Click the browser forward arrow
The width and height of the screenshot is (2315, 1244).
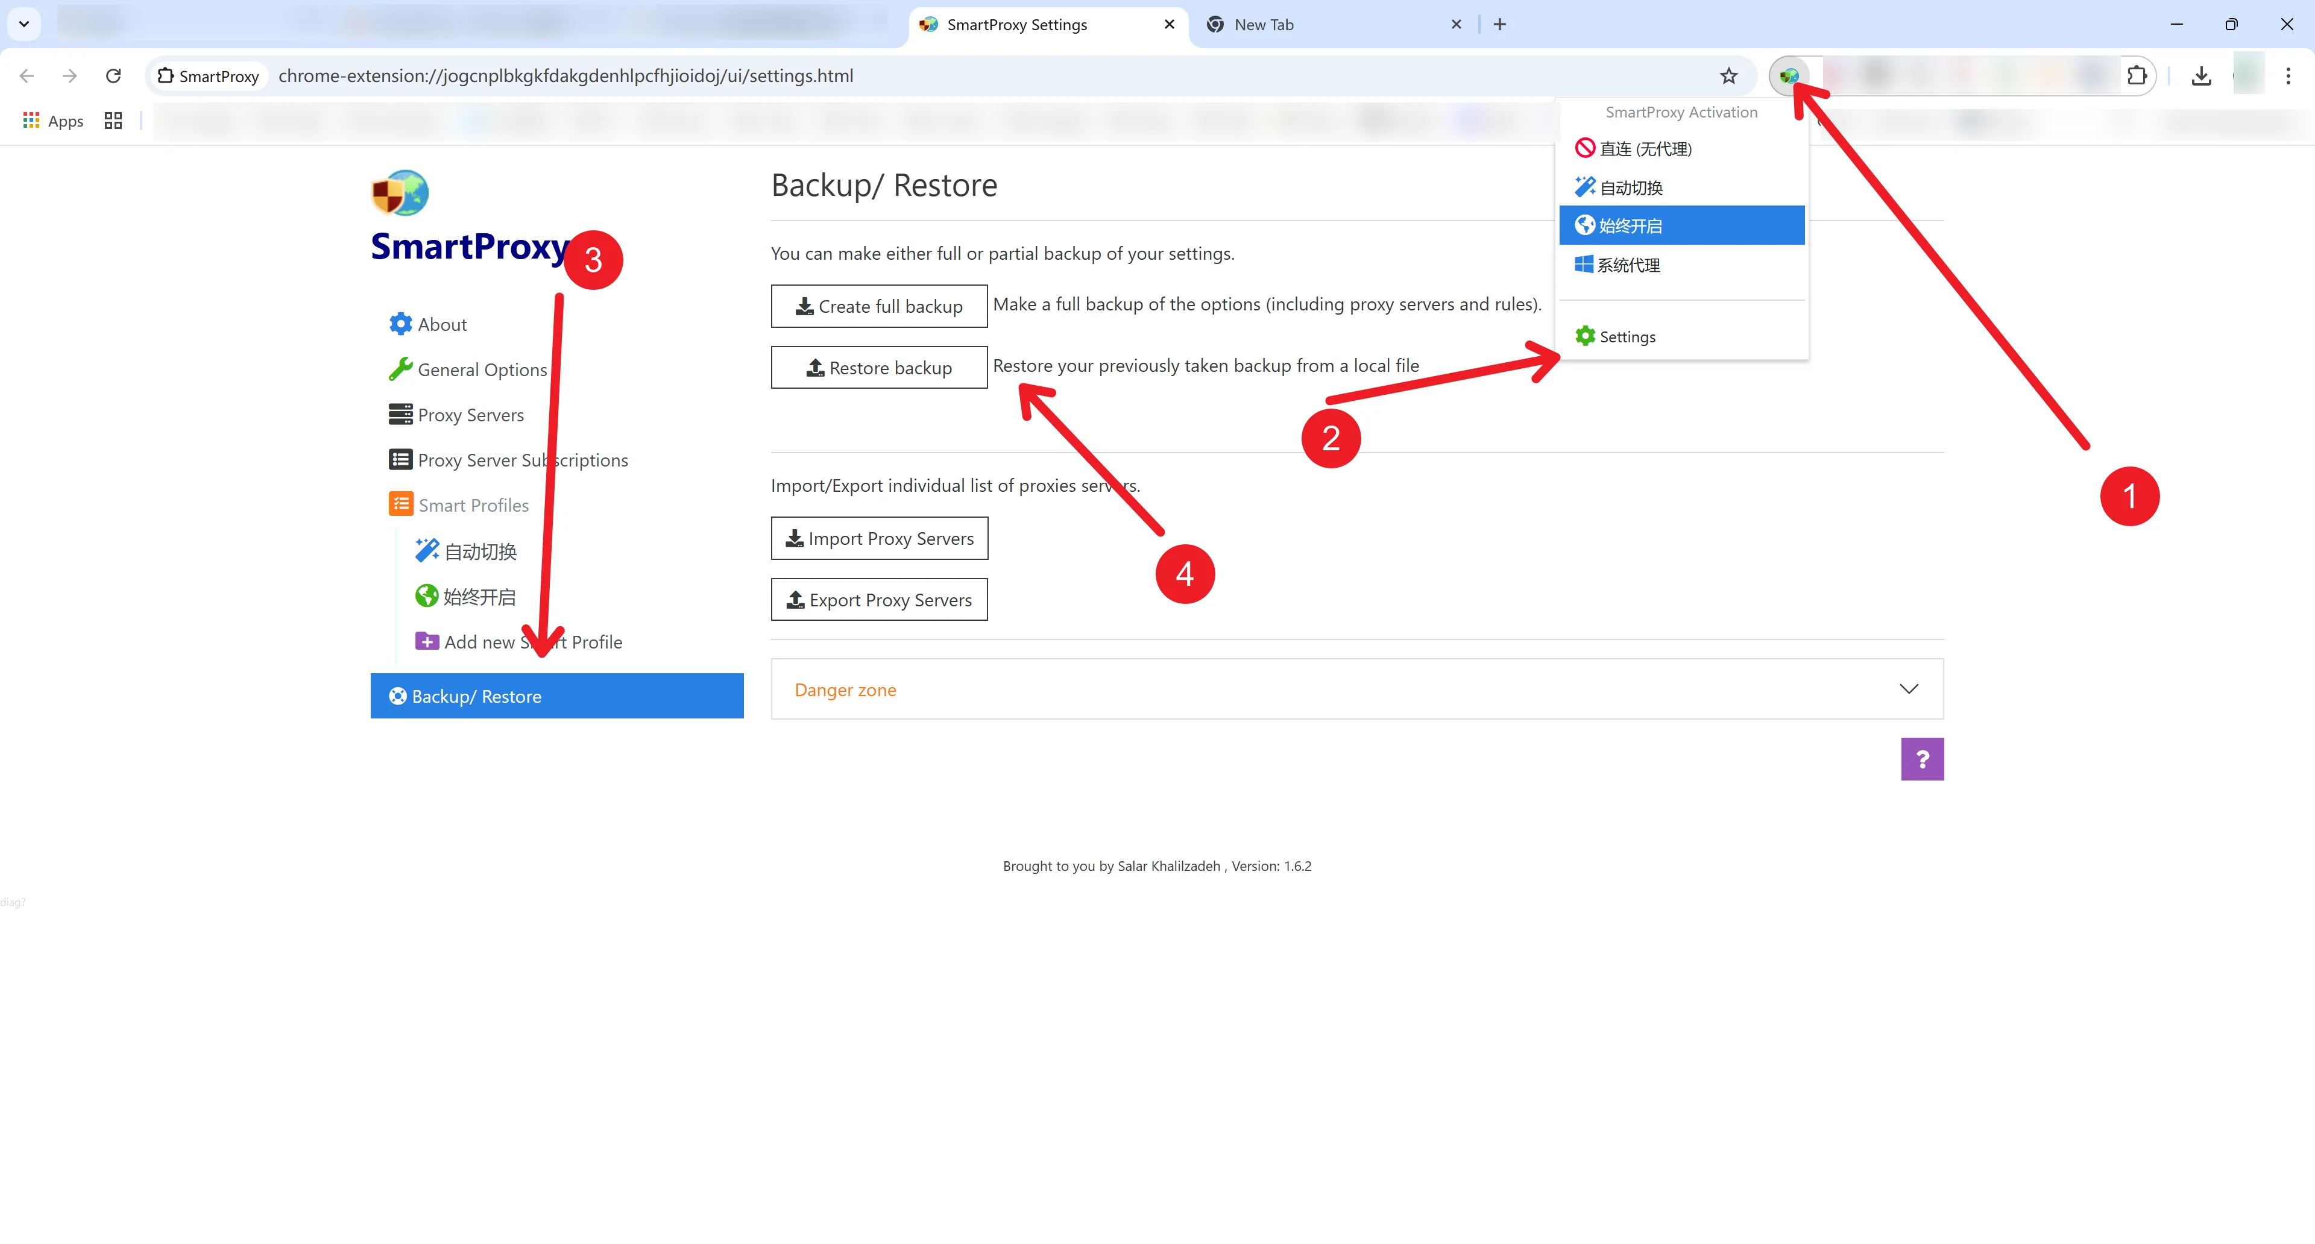click(x=70, y=75)
